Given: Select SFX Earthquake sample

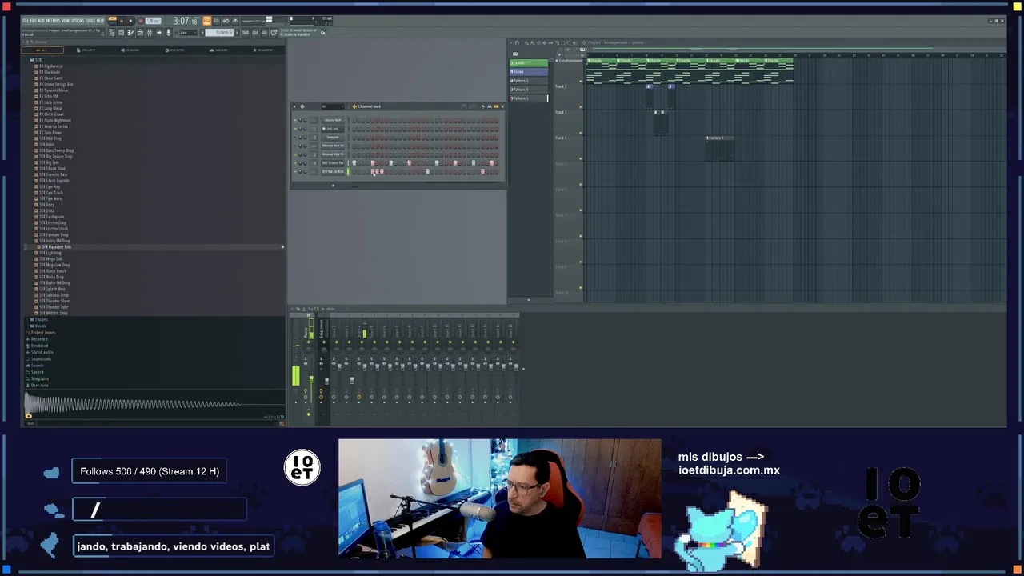Looking at the screenshot, I should (x=53, y=217).
